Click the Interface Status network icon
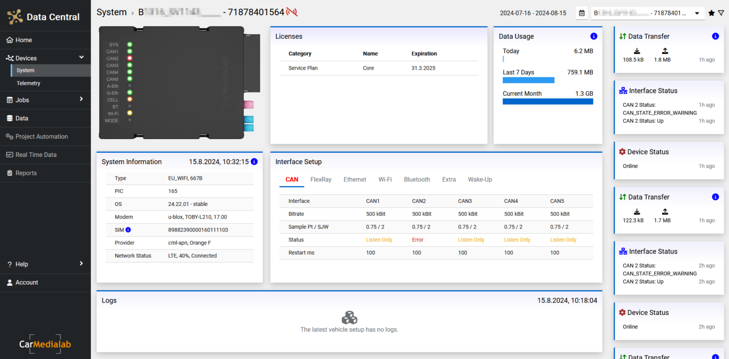Viewport: 729px width, 359px height. tap(623, 90)
